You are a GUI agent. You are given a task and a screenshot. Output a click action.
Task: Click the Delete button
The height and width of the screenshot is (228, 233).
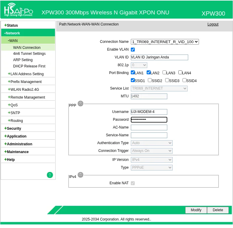pyautogui.click(x=218, y=210)
